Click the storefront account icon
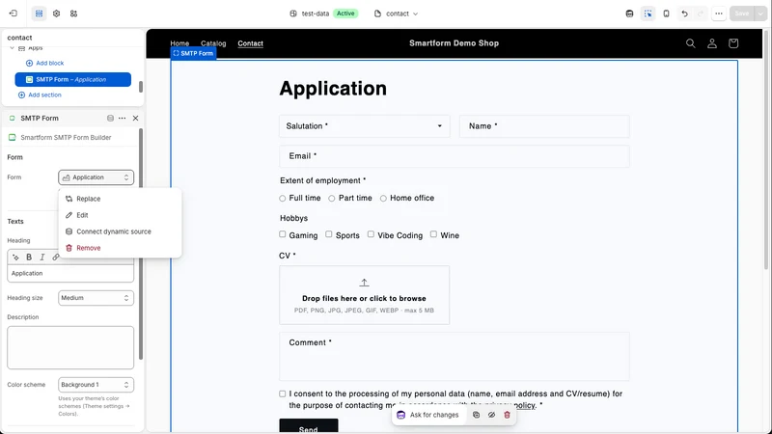The width and height of the screenshot is (772, 434). (712, 43)
